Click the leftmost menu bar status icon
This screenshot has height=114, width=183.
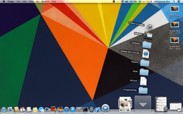click(x=114, y=1)
